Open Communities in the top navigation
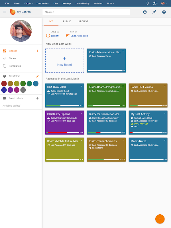Viewport: 171px width, 228px height. coord(42,3)
